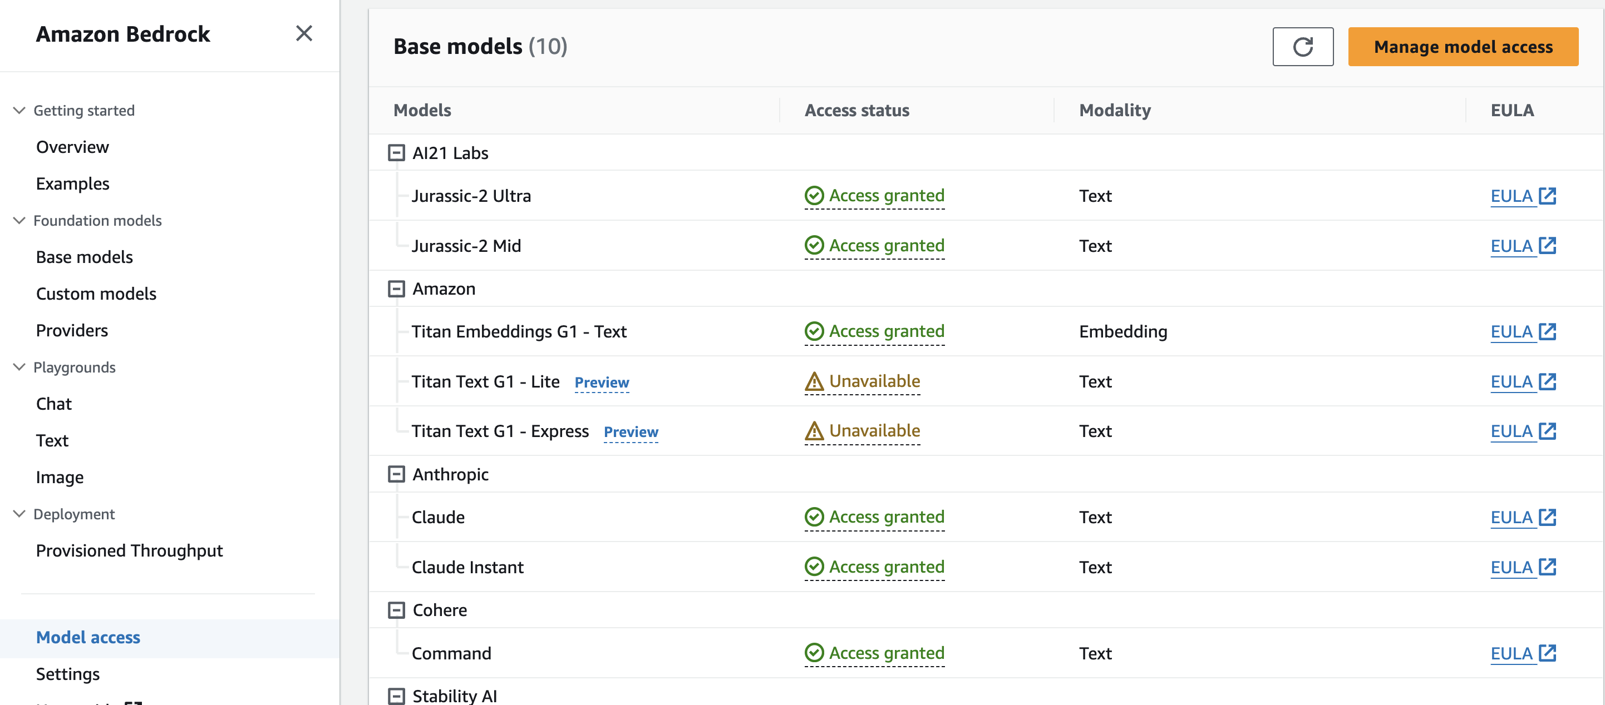Open Provisioned Throughput page
Image resolution: width=1605 pixels, height=705 pixels.
(x=129, y=550)
